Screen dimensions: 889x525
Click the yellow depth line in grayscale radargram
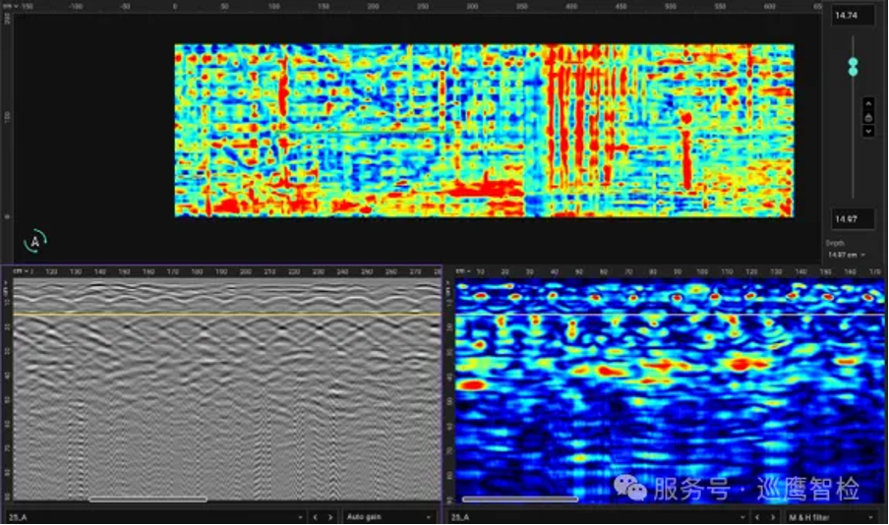226,314
